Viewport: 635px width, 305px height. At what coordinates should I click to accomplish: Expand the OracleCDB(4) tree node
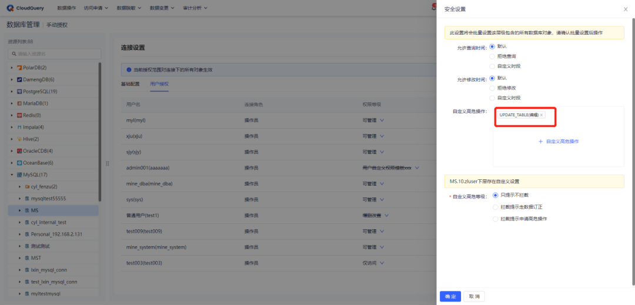(12, 151)
